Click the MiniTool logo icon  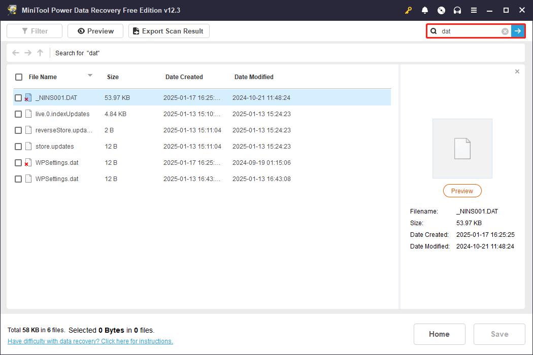[x=12, y=10]
